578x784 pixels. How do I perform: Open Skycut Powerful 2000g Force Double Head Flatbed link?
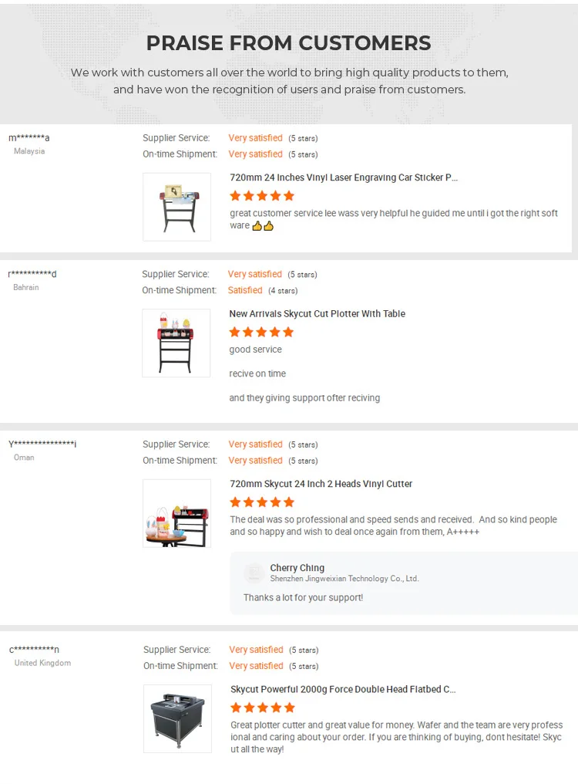coord(343,690)
